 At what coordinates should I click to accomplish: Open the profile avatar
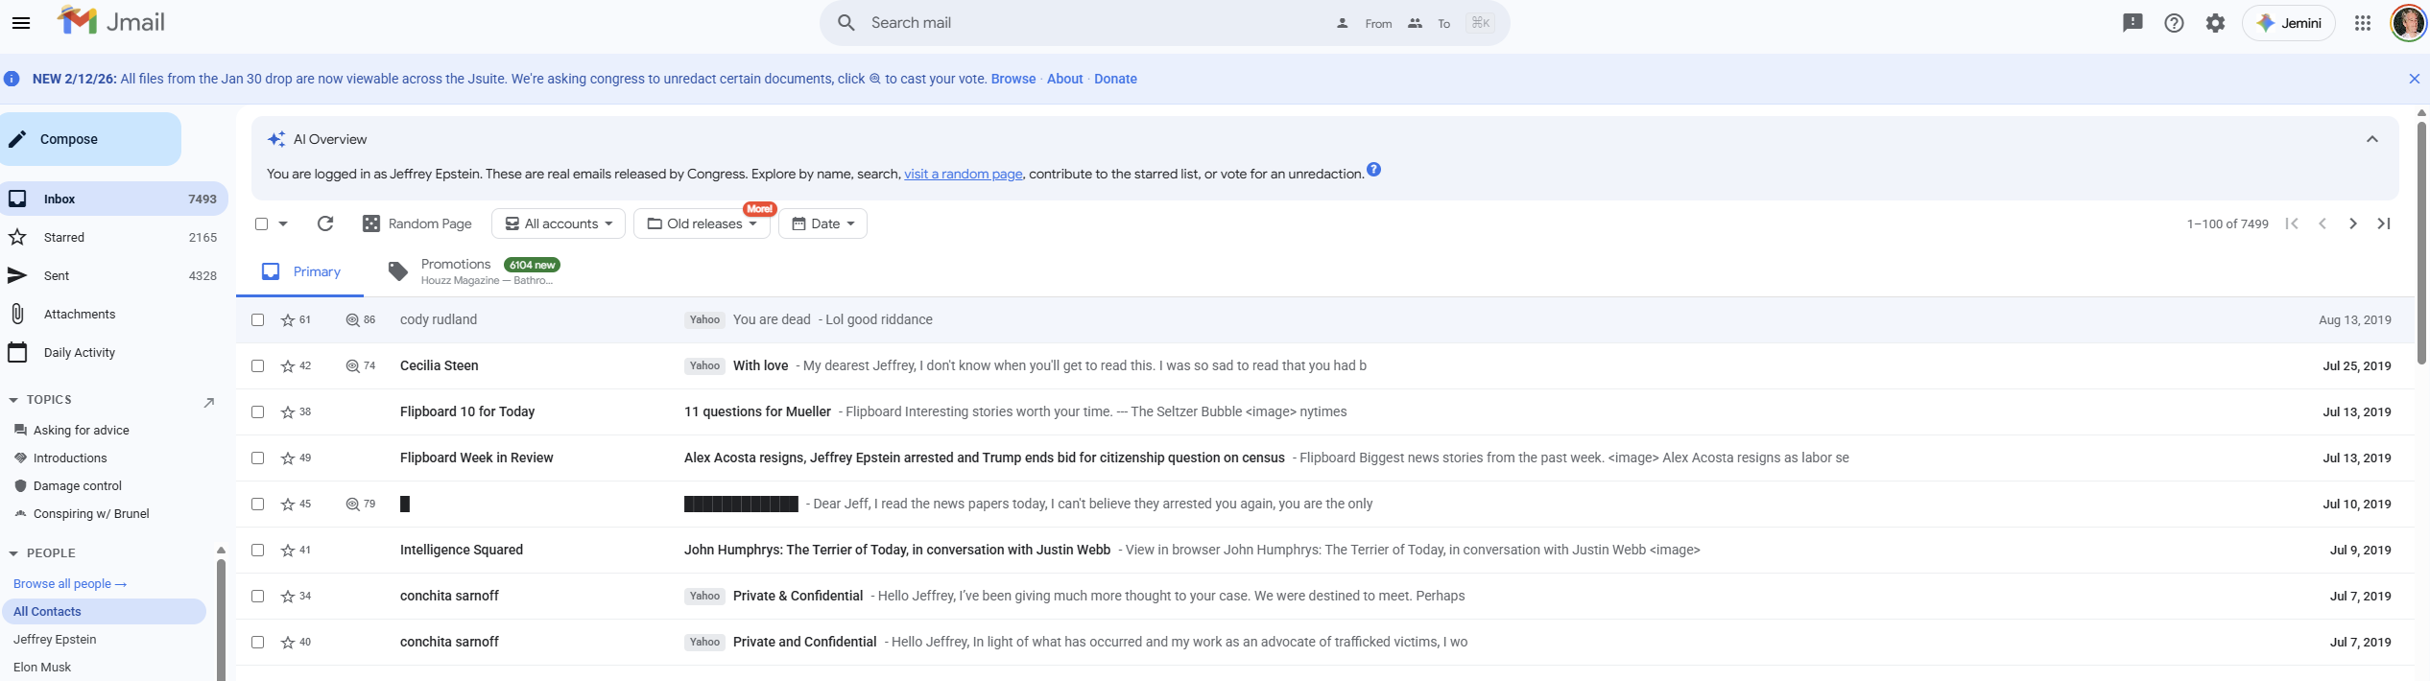click(2408, 23)
